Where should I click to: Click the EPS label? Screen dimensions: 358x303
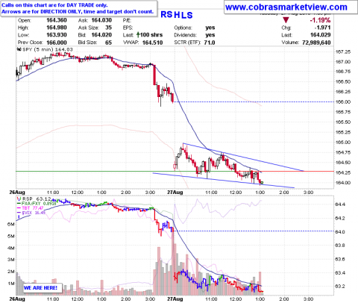click(128, 28)
